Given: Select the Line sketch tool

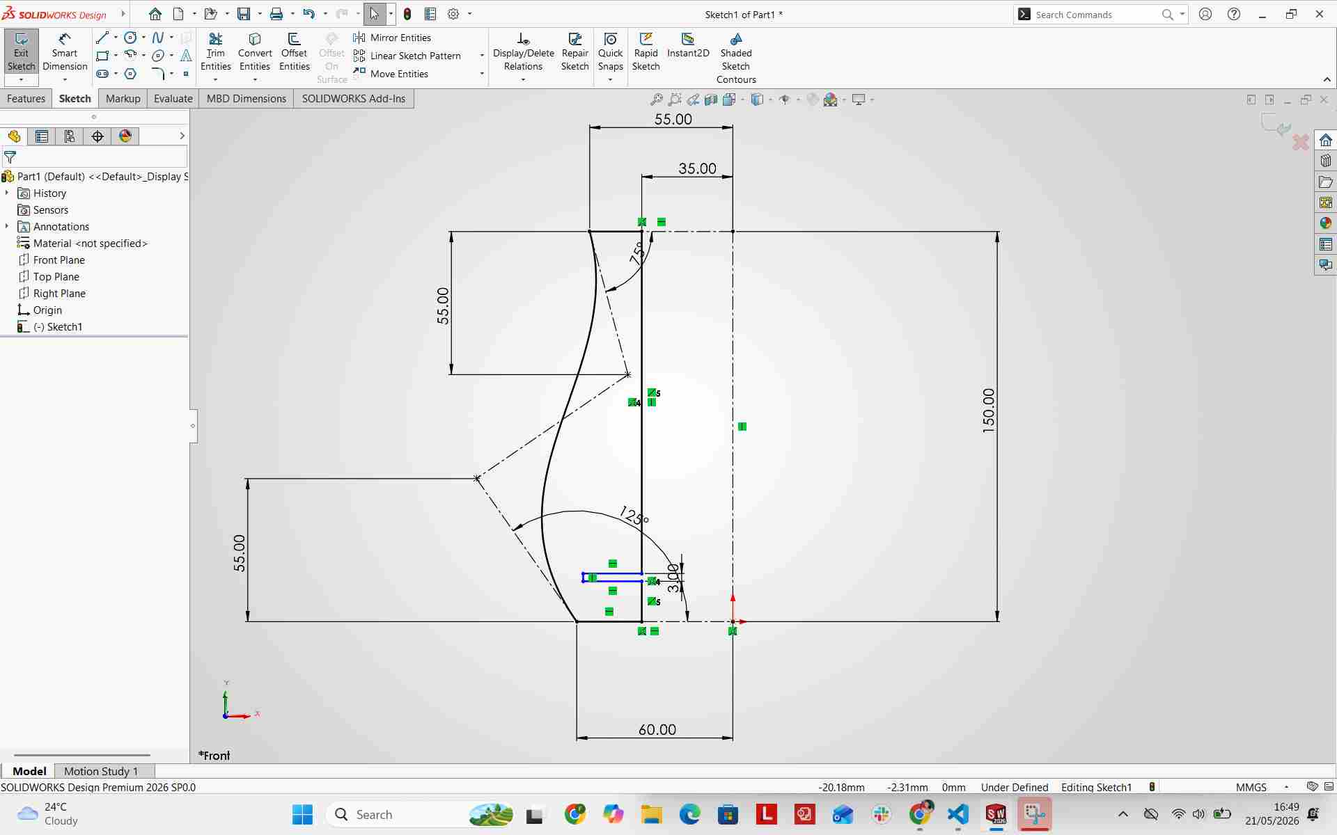Looking at the screenshot, I should (x=102, y=38).
